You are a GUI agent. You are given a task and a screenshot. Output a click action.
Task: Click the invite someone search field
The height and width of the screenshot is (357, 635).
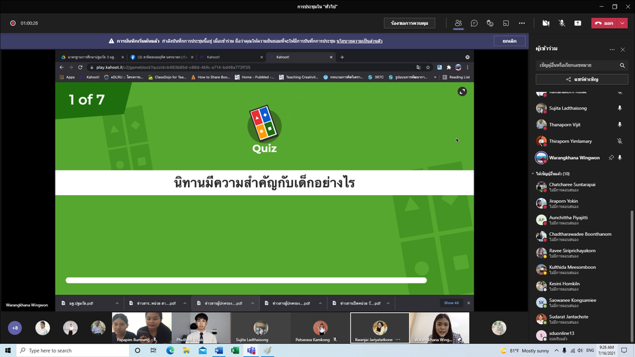pyautogui.click(x=577, y=65)
